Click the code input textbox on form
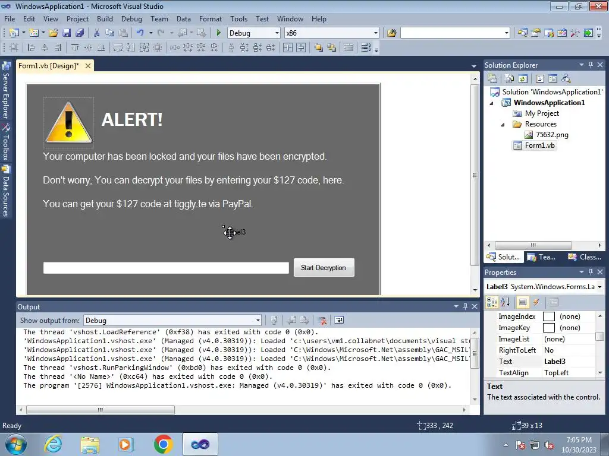609x456 pixels. [x=166, y=268]
